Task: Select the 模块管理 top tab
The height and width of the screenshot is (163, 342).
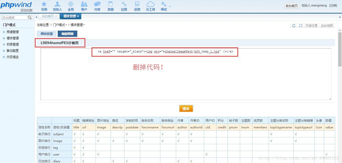Action: click(70, 16)
